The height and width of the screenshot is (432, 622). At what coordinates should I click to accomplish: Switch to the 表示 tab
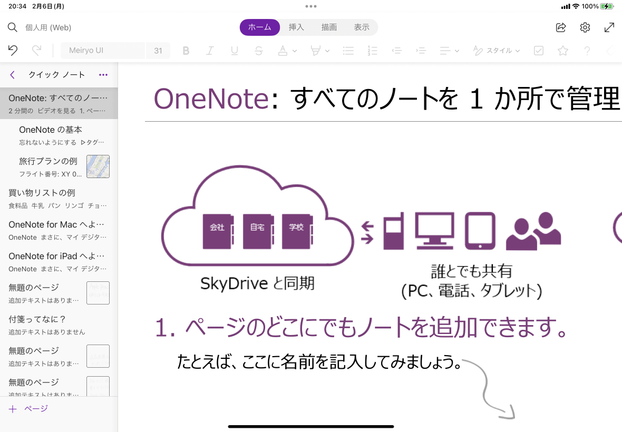click(362, 27)
